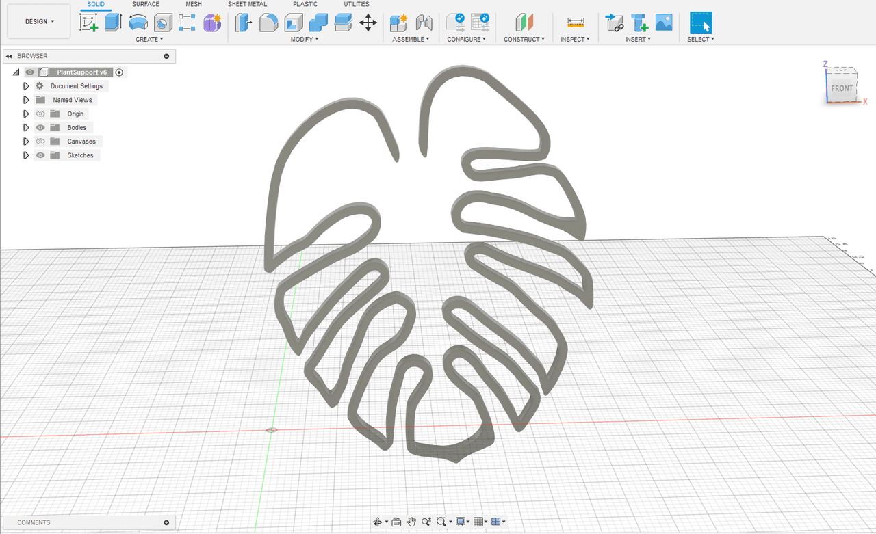Select the Pan hand tool

(x=411, y=522)
